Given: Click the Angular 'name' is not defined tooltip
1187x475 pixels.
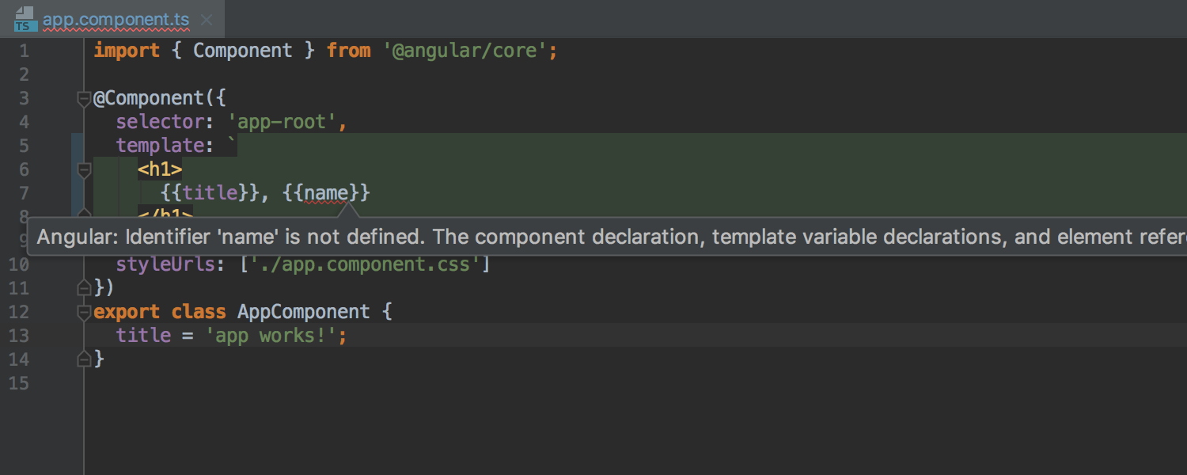Looking at the screenshot, I should click(x=607, y=237).
